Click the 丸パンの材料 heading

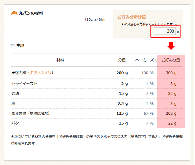click(31, 13)
